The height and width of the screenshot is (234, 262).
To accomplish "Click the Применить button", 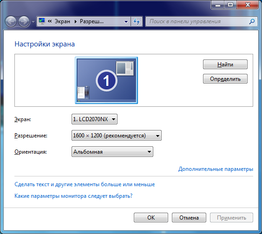I will click(x=231, y=217).
